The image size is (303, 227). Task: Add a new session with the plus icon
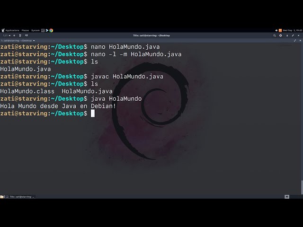tap(14, 35)
